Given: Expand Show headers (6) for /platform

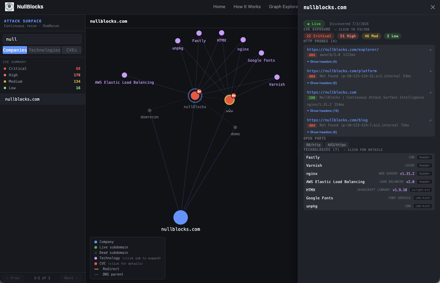Looking at the screenshot, I should [322, 83].
